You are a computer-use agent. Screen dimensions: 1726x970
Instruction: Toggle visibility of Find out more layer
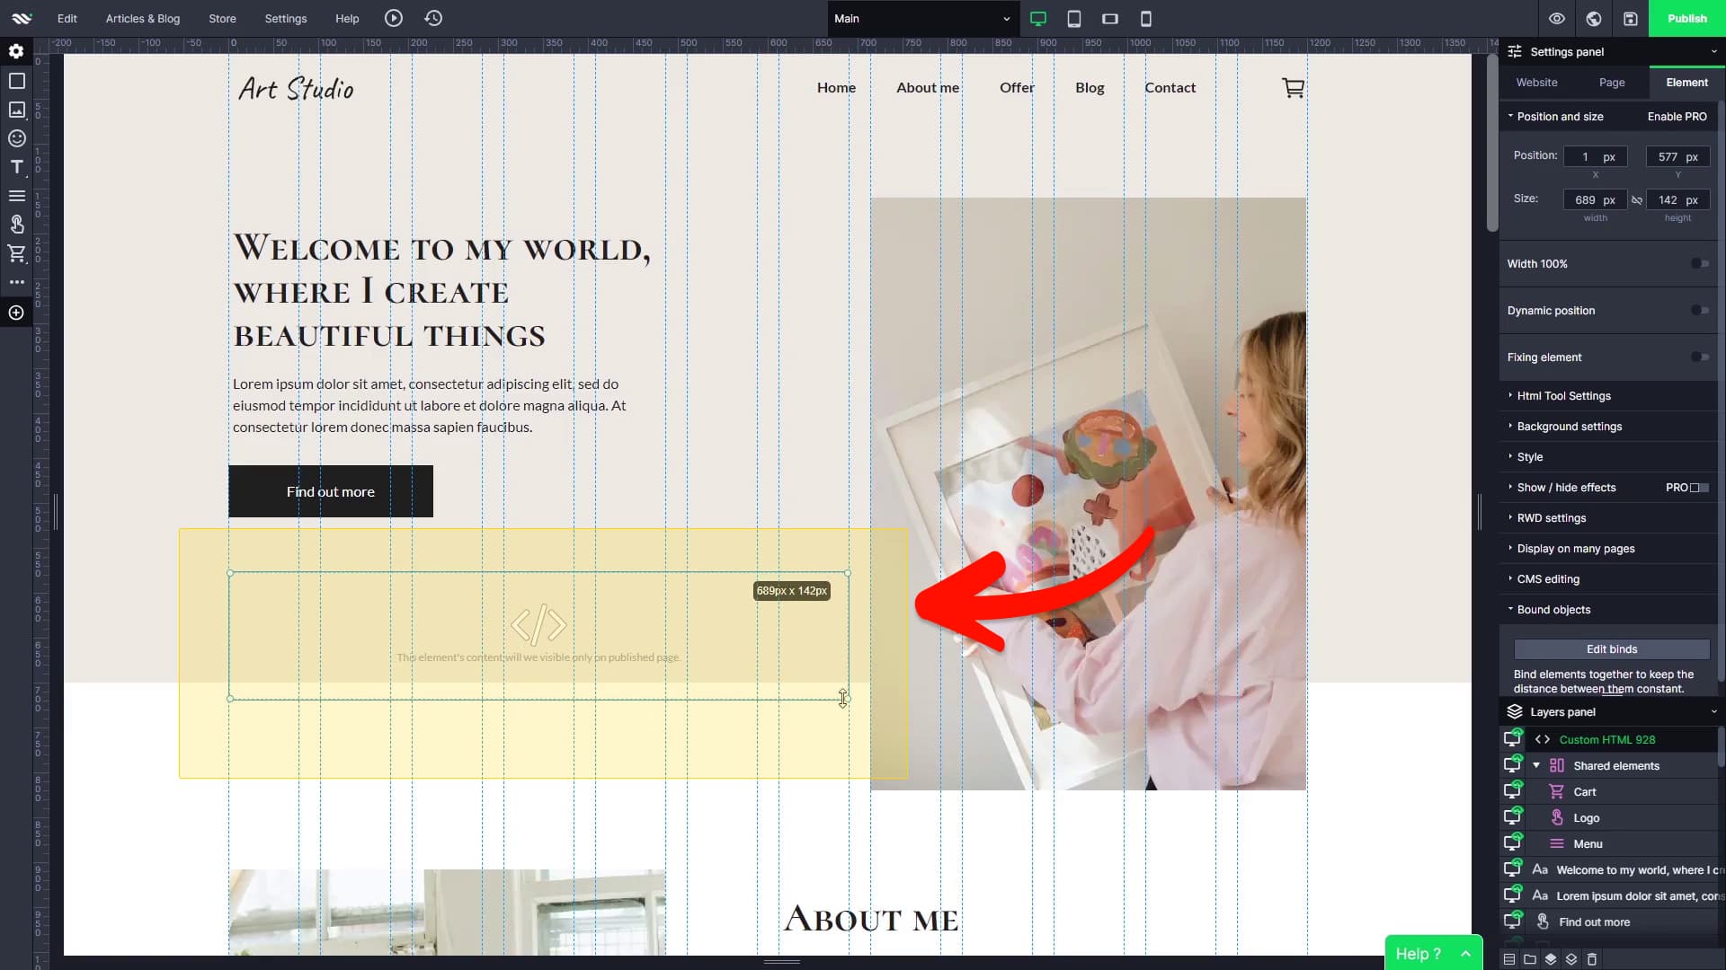(x=1513, y=921)
